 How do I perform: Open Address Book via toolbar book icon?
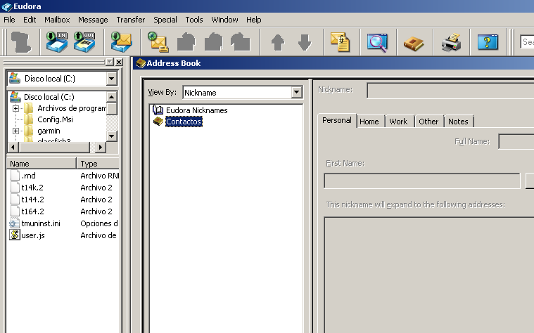coord(414,43)
